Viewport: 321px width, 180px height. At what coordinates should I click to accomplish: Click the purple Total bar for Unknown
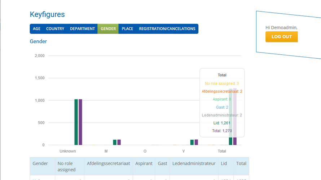tap(80, 122)
